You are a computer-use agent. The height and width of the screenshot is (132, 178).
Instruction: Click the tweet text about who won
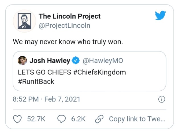pyautogui.click(x=67, y=41)
